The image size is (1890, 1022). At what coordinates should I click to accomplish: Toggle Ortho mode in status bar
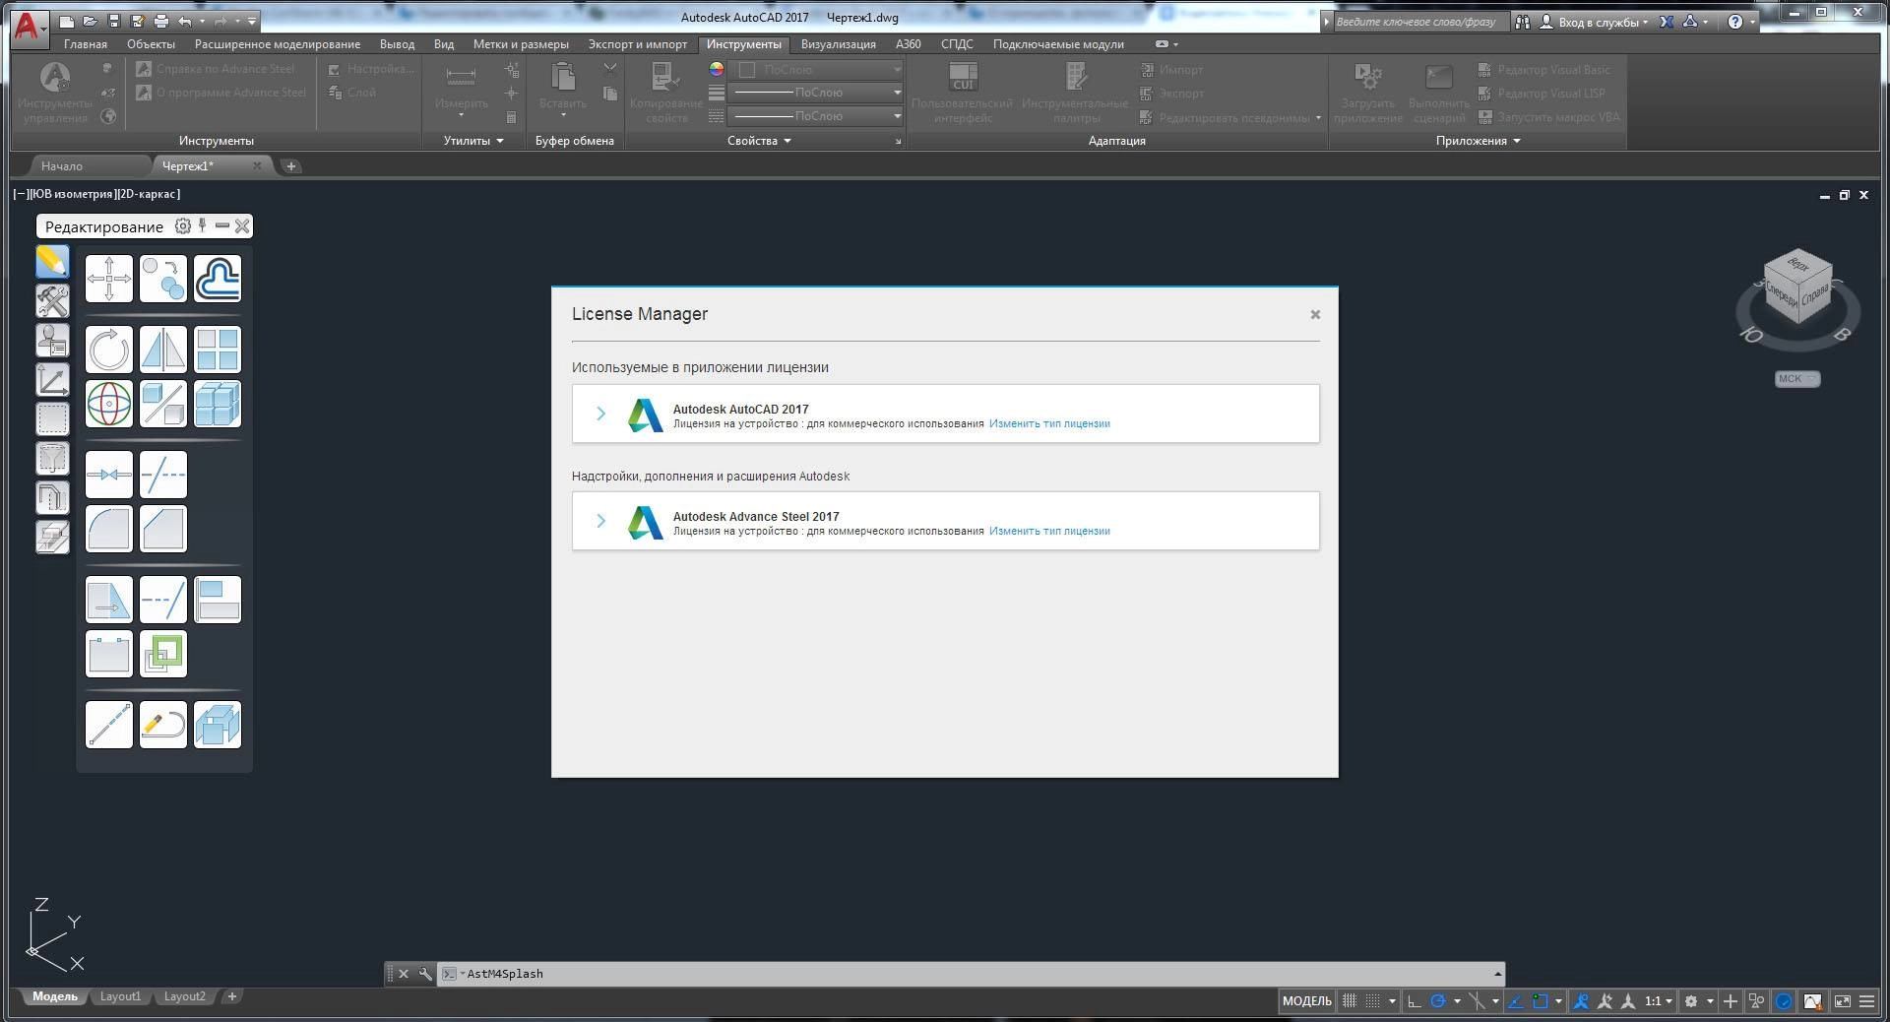[x=1415, y=1001]
